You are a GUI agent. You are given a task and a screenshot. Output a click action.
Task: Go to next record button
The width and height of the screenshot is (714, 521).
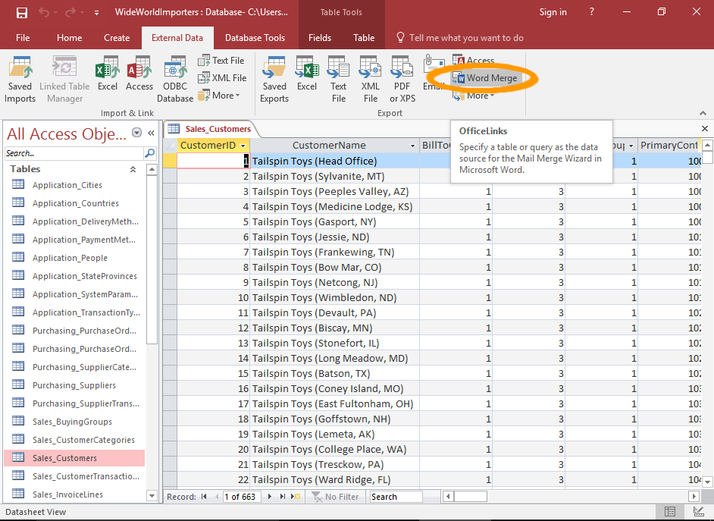270,497
